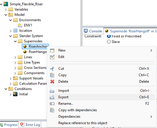
Task: Open the Dependencies submenu
Action: tap(102, 117)
